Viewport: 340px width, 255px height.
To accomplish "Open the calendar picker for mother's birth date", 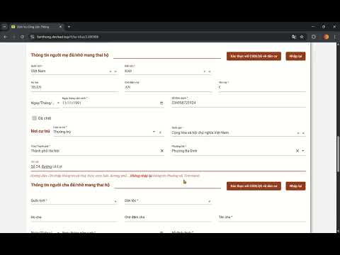I will [161, 103].
